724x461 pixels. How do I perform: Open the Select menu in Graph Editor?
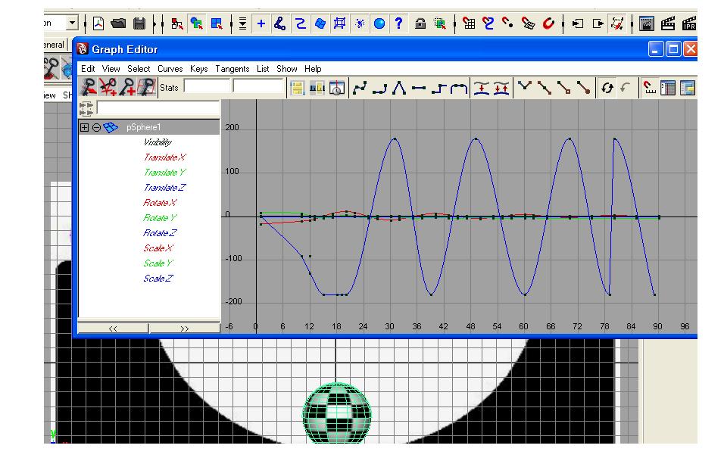(139, 69)
